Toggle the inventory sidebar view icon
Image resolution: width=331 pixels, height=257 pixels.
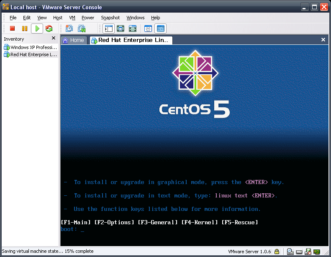coord(108,29)
